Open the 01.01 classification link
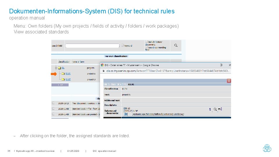 (x=68, y=74)
